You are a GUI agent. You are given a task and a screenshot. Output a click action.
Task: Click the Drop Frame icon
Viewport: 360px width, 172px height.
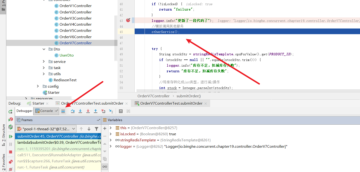click(103, 111)
